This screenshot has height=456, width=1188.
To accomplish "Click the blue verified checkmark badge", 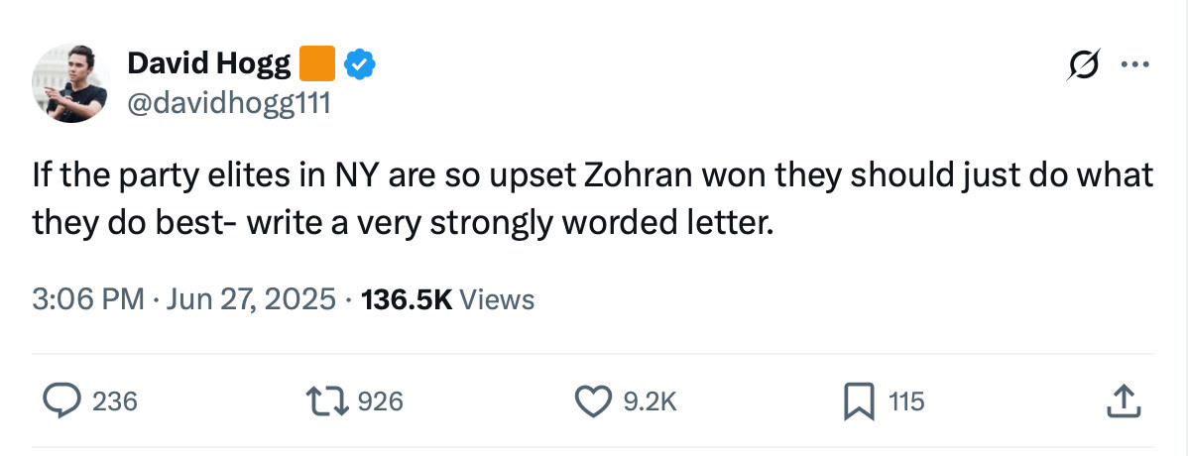I will pyautogui.click(x=360, y=64).
